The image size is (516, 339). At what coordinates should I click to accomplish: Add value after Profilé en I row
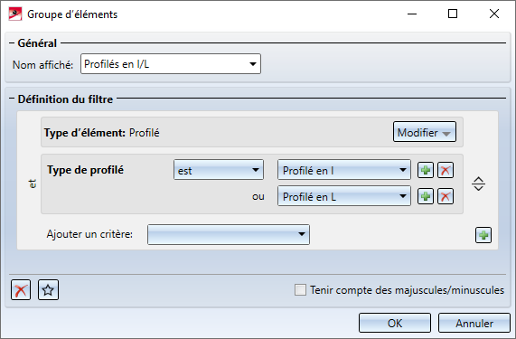(426, 170)
